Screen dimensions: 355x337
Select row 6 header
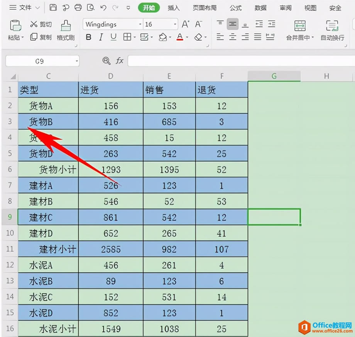pos(10,169)
